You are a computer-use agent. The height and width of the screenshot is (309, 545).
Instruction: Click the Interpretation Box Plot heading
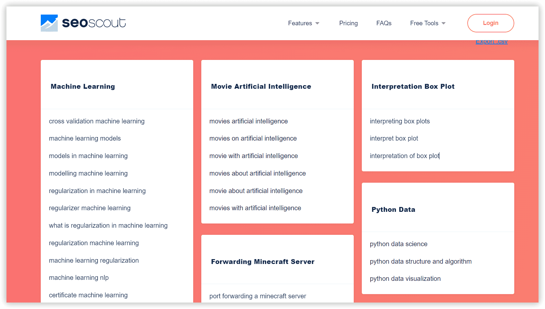[413, 86]
